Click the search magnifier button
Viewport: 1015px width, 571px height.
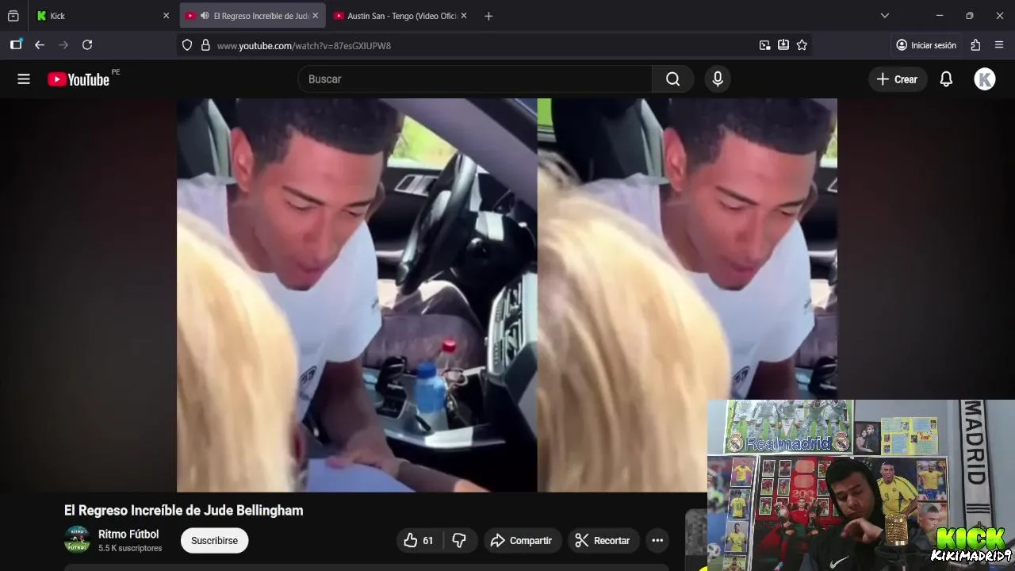click(672, 79)
